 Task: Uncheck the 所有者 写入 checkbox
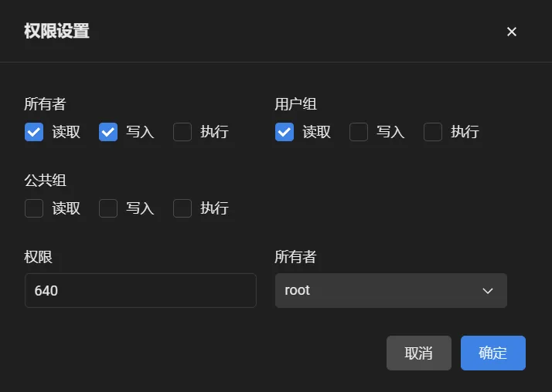[108, 132]
